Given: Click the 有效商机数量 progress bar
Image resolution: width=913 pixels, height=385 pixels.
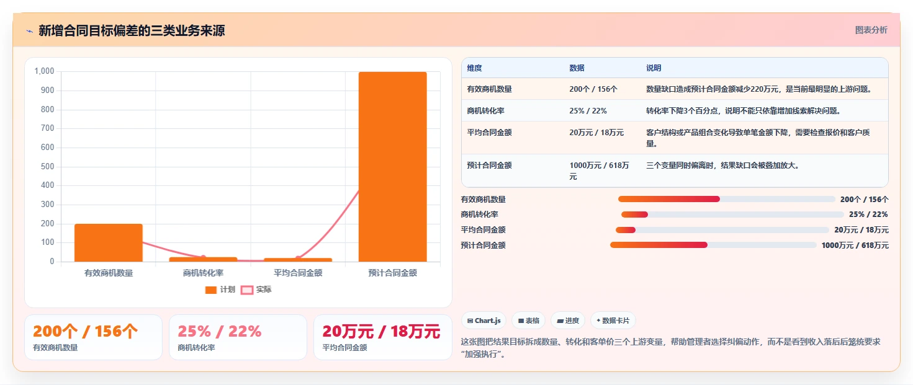Looking at the screenshot, I should [x=727, y=199].
